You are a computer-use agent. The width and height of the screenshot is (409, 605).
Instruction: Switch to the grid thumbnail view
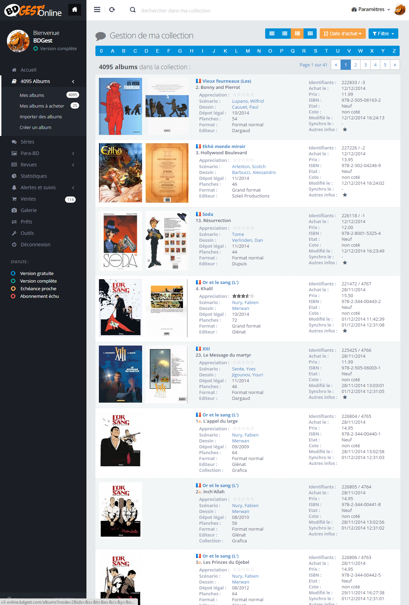[310, 34]
